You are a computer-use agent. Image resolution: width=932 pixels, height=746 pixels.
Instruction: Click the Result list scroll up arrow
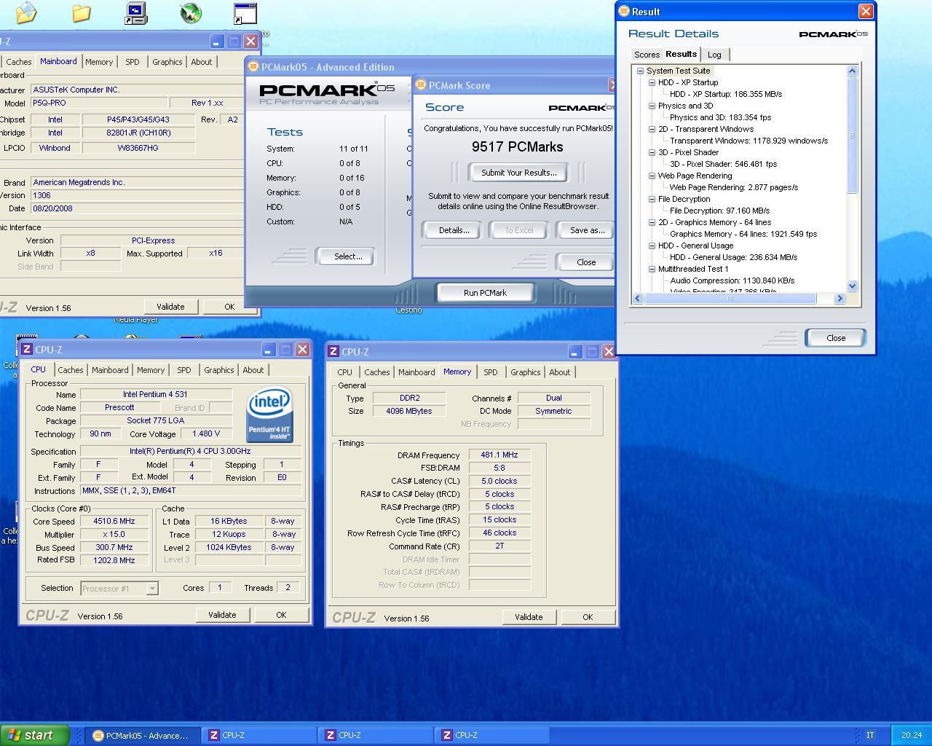click(853, 71)
